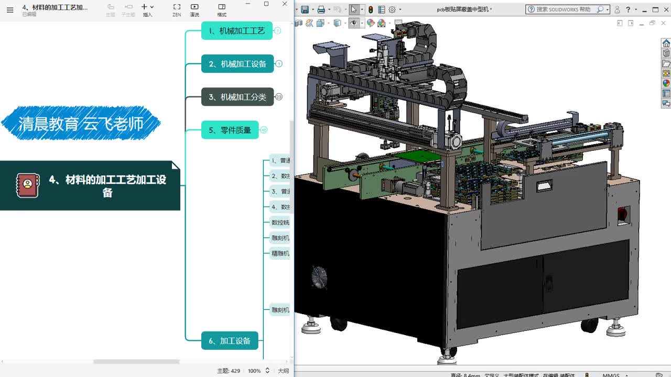Expand the 机械加工分类 node's subtopics
Screen dimensions: 671x377
279,97
